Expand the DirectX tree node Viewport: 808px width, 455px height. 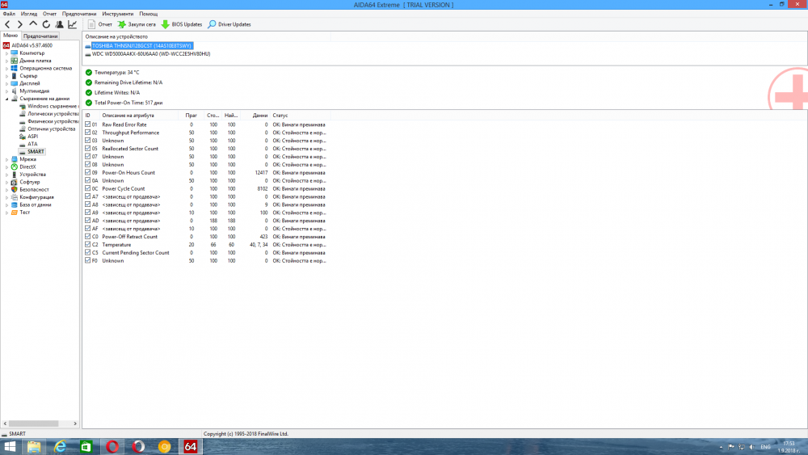[x=6, y=167]
